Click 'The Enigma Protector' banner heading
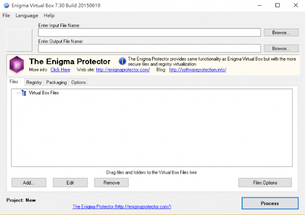Image resolution: width=305 pixels, height=215 pixels. (x=70, y=61)
